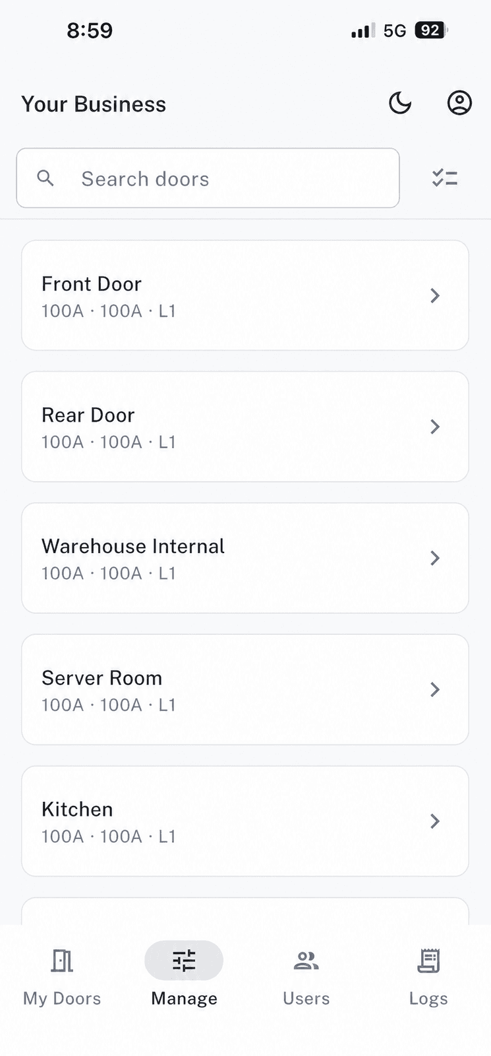Switch to the Logs tab label

428,999
